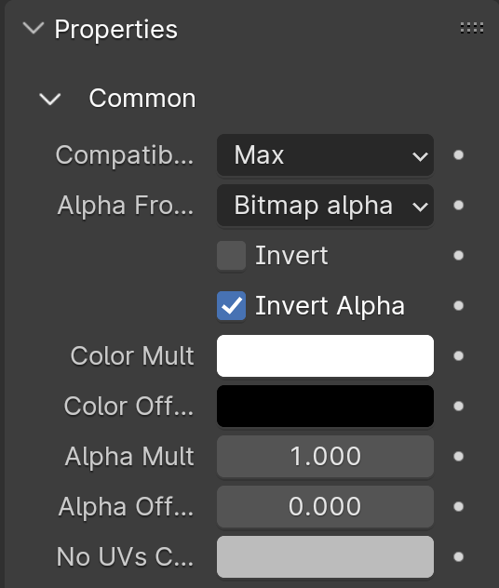The image size is (499, 588).
Task: Click the animate dot beside Alpha From
Action: 458,205
